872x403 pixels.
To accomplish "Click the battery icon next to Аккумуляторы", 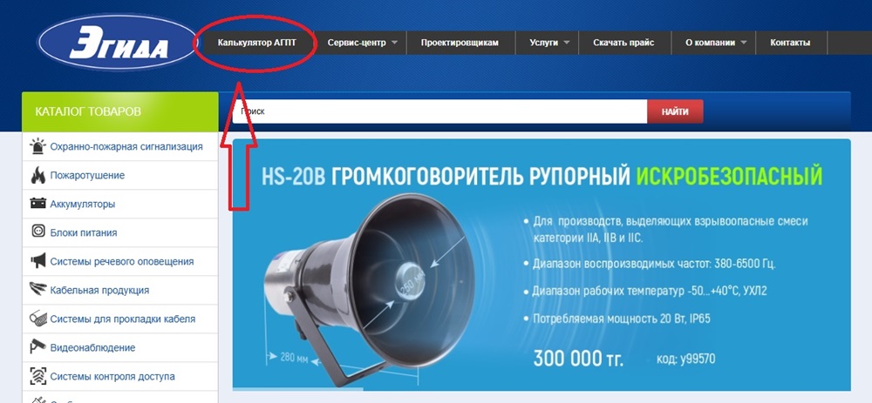I will click(x=37, y=203).
